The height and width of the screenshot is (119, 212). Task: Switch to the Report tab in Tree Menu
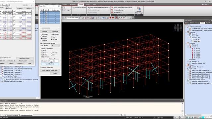(x=208, y=23)
